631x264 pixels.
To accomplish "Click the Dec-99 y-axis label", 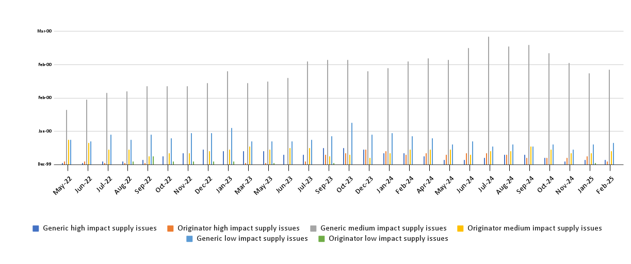I will (x=44, y=164).
